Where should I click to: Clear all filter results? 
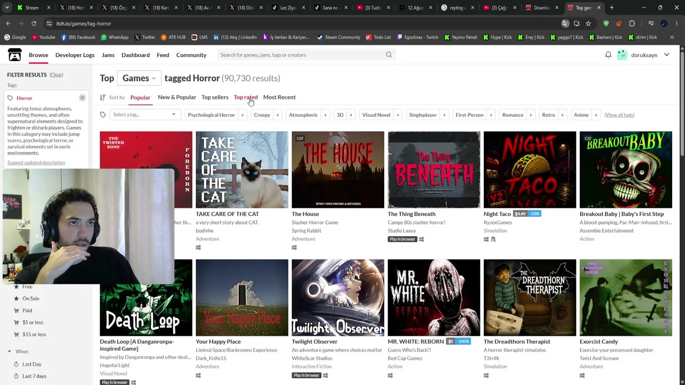56,75
